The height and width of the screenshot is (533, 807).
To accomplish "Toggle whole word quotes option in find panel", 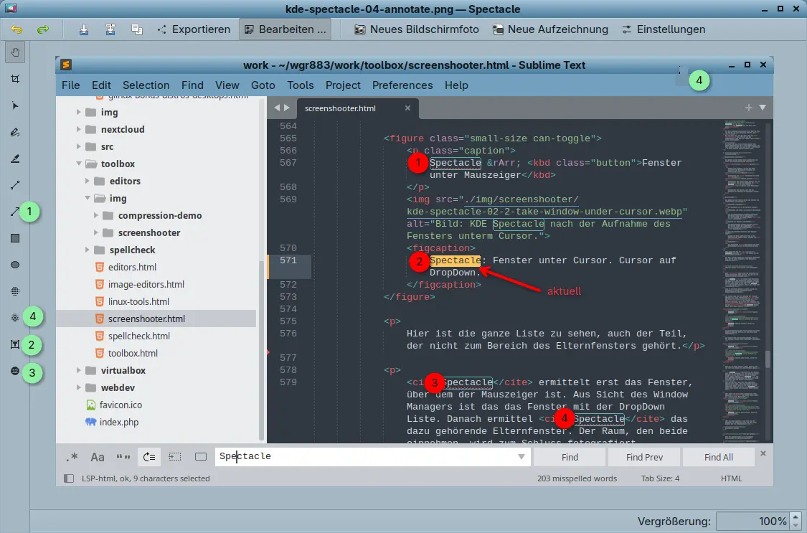I will 123,457.
